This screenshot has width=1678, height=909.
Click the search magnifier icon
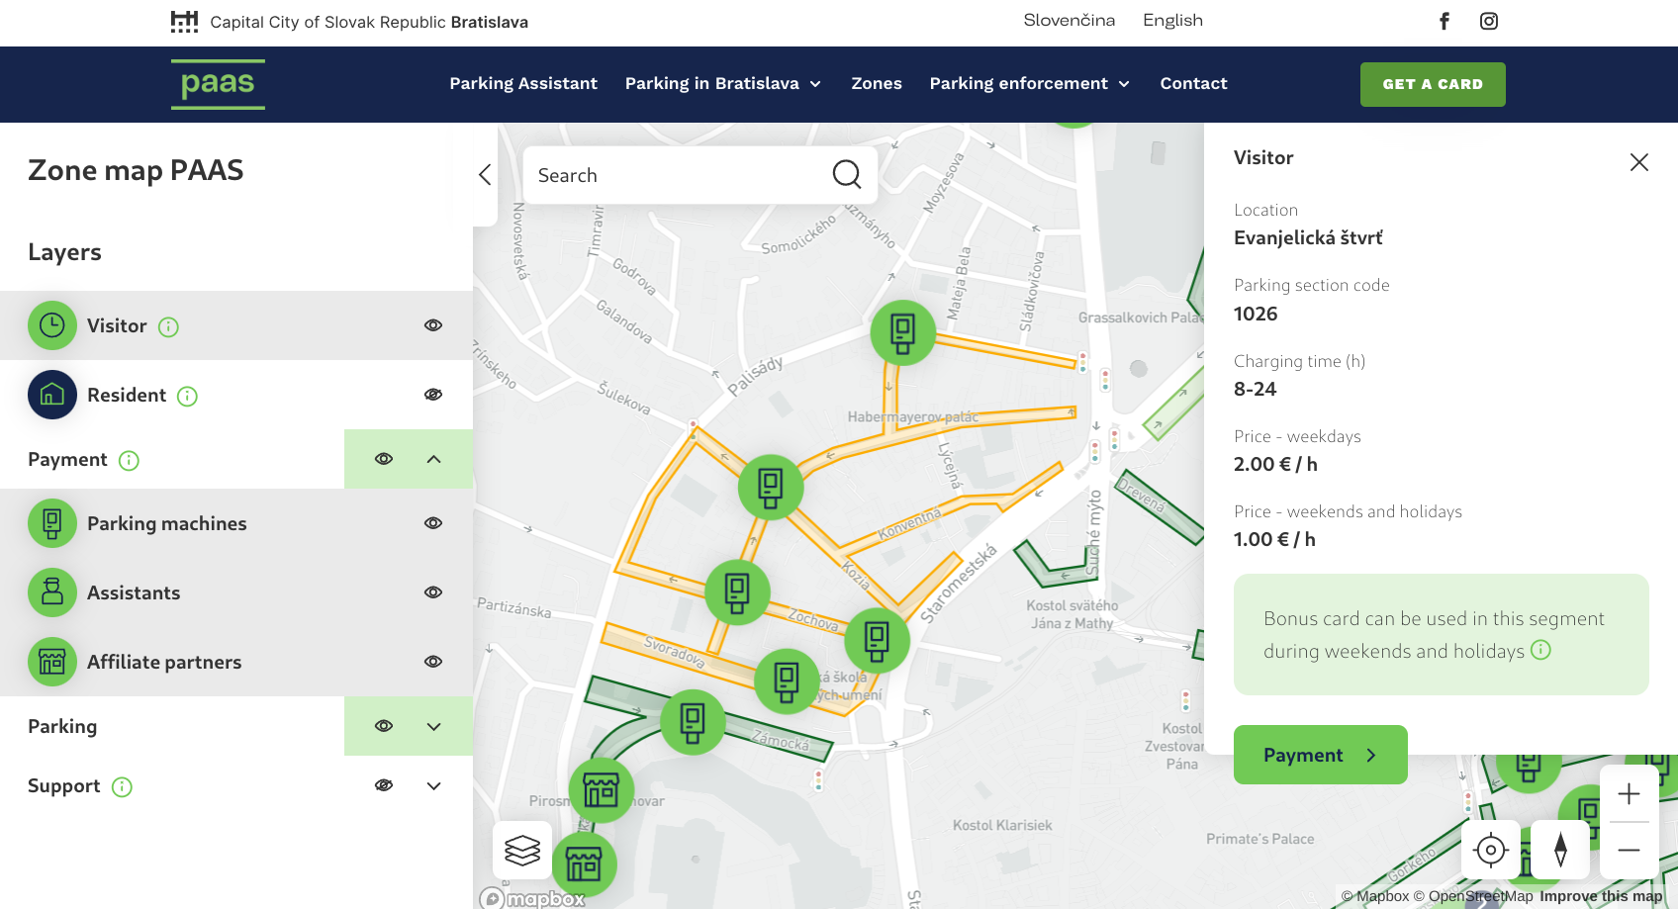click(846, 175)
